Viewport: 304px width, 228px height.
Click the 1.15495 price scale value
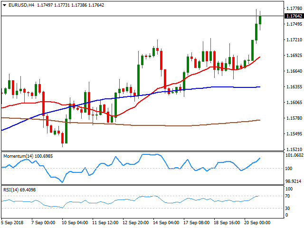[x=294, y=134]
